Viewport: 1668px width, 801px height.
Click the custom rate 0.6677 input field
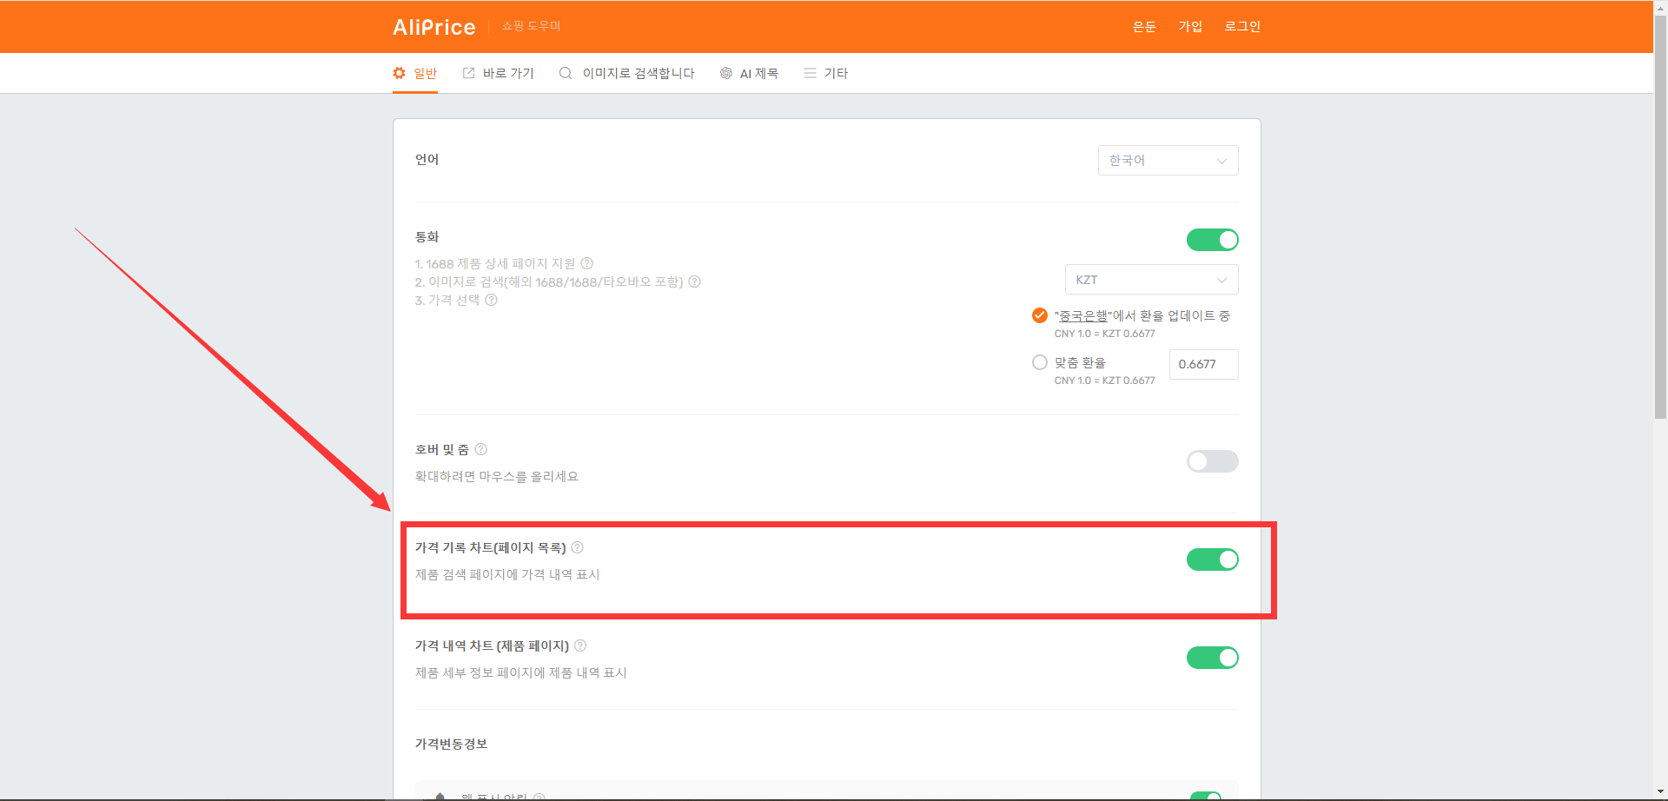point(1204,364)
